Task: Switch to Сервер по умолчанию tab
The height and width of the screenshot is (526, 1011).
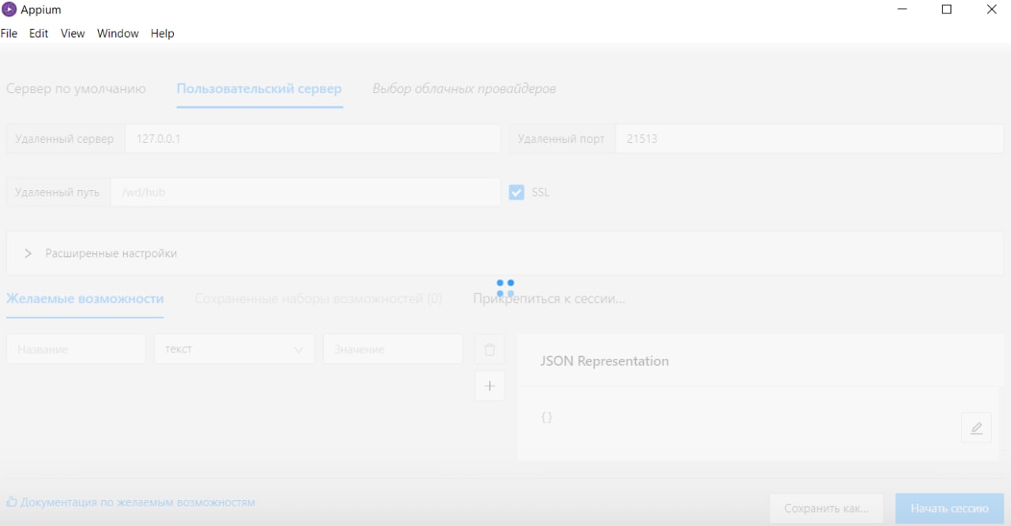Action: [x=76, y=88]
